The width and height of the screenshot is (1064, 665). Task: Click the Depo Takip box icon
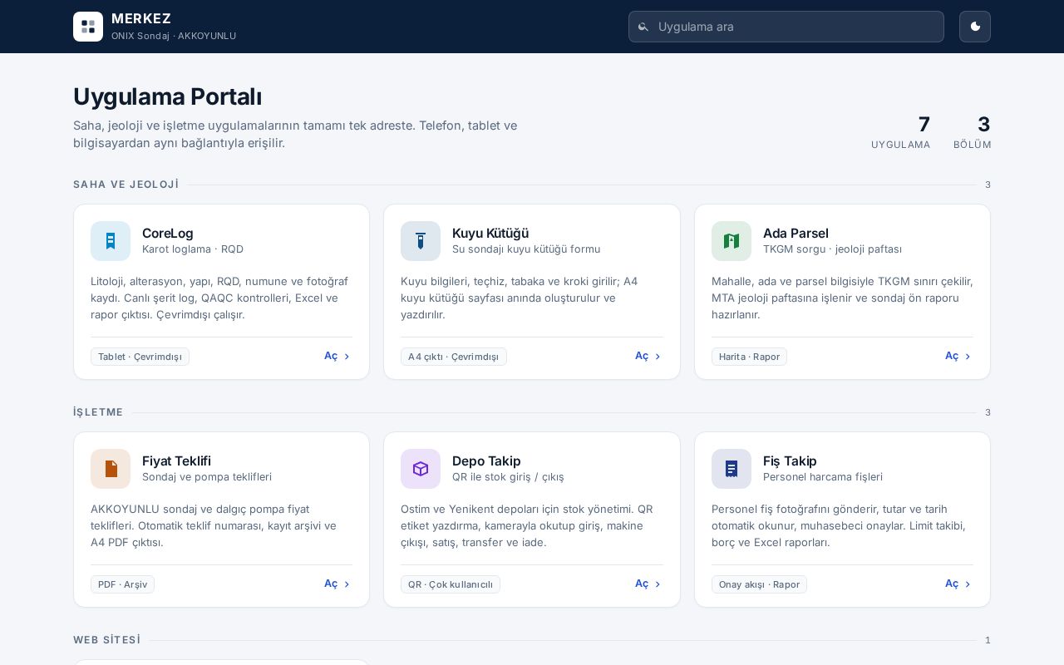pyautogui.click(x=421, y=469)
